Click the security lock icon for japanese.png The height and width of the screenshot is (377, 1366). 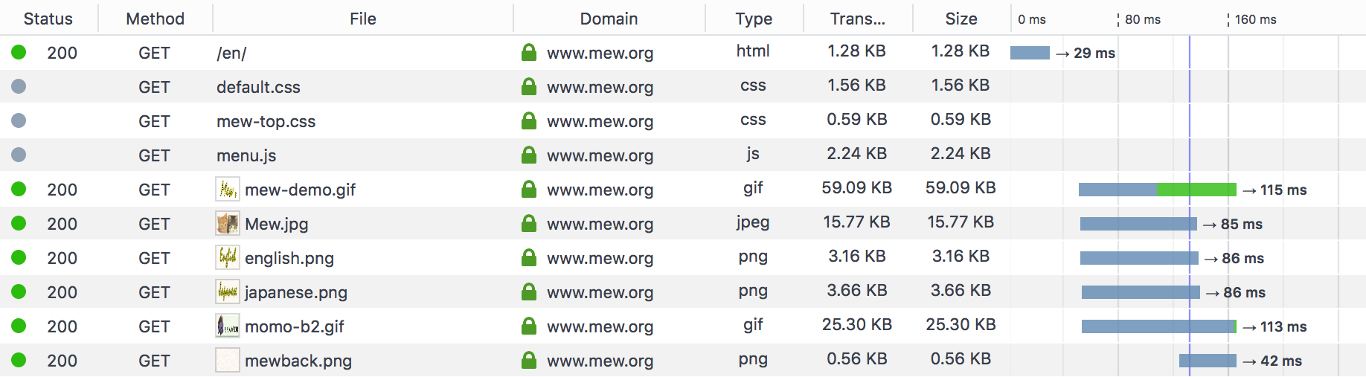pos(529,291)
